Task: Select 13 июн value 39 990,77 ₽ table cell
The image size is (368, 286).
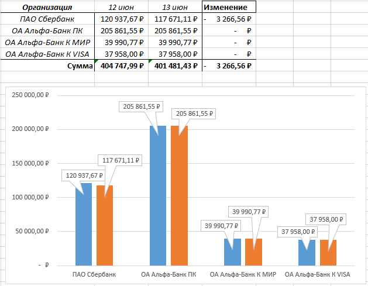Action: pos(175,42)
